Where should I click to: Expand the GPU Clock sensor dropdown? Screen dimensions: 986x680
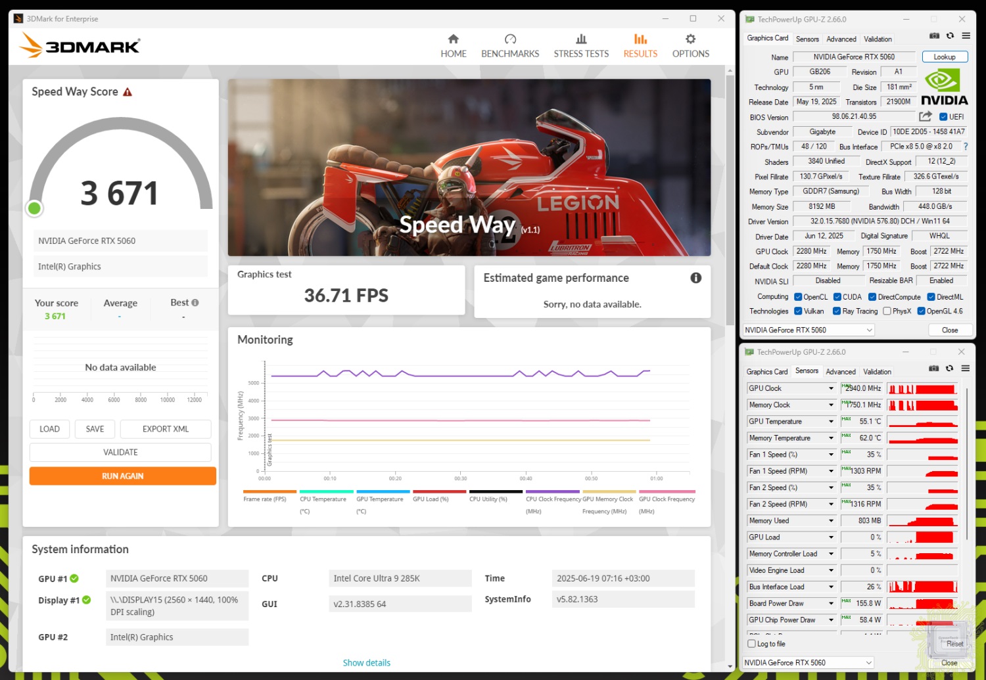[831, 388]
